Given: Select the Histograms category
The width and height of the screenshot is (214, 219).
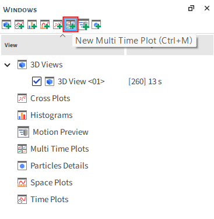Looking at the screenshot, I should click(51, 115).
